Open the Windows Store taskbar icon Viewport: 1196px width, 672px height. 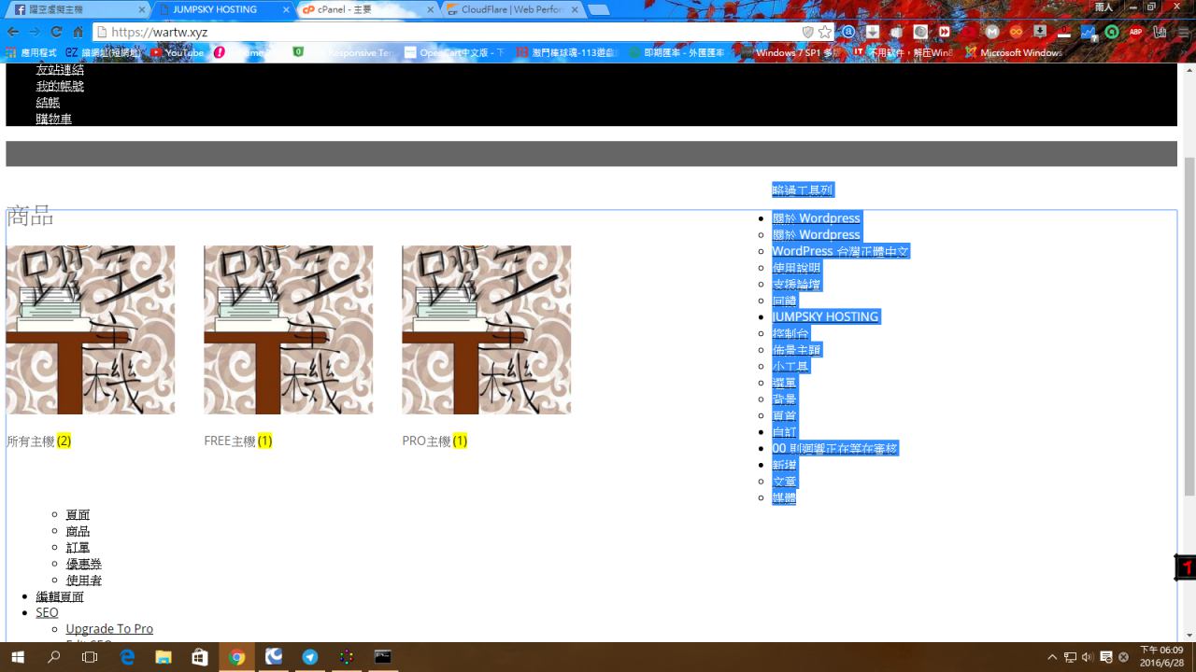coord(200,657)
